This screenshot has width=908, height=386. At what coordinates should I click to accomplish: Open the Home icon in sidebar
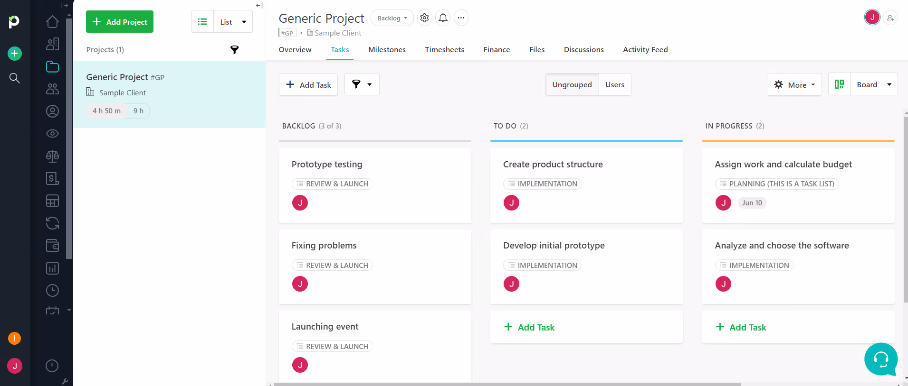coord(52,22)
